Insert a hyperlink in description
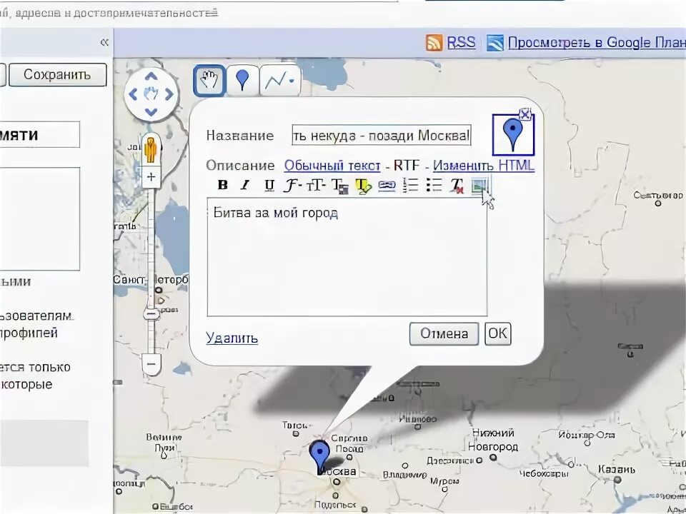Image resolution: width=686 pixels, height=514 pixels. pyautogui.click(x=387, y=186)
